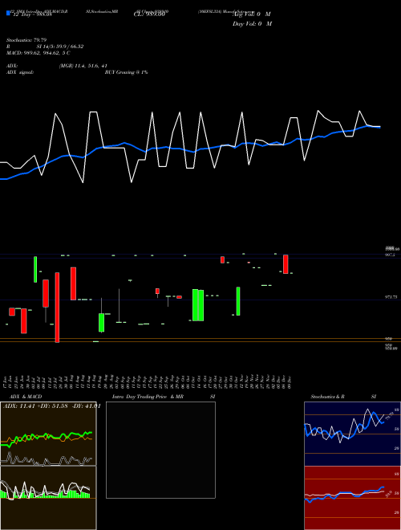Click the "Day Vol: 0 M" readout
Image resolution: width=401 pixels, height=530 pixels.
tap(252, 24)
